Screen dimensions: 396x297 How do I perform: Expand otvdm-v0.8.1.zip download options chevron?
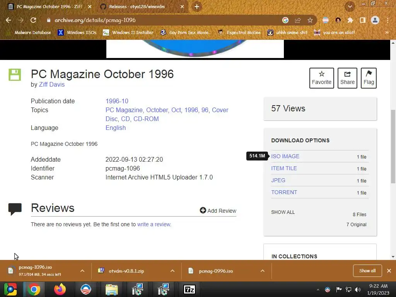(172, 271)
